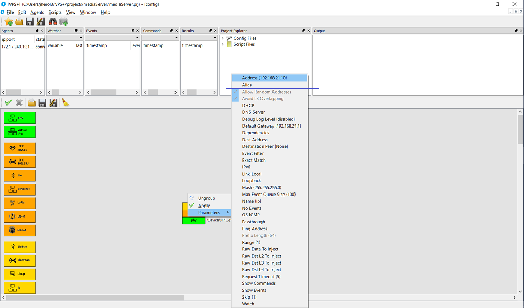524x308 pixels.
Task: Choose Default Gateway from parameters menu
Action: (271, 126)
